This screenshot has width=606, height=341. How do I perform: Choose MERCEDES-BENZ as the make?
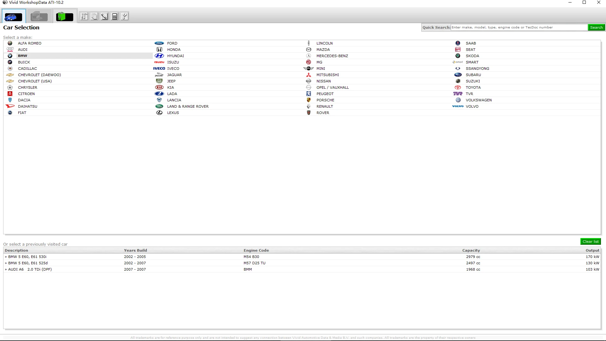tap(332, 56)
